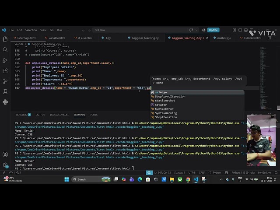Open the View menu

pos(43,30)
